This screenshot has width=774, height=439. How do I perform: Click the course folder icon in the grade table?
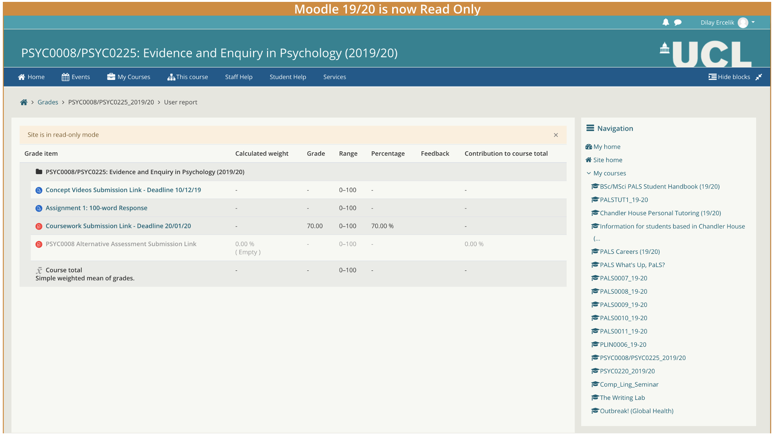click(39, 172)
